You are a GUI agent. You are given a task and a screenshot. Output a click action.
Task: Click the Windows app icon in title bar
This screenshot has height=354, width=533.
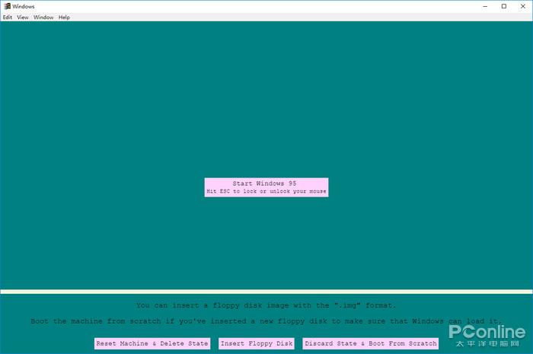coord(7,6)
